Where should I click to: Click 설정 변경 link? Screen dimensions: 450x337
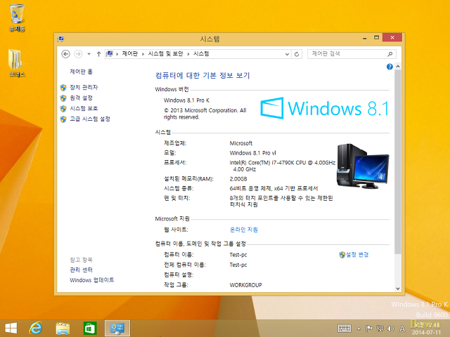click(x=357, y=254)
